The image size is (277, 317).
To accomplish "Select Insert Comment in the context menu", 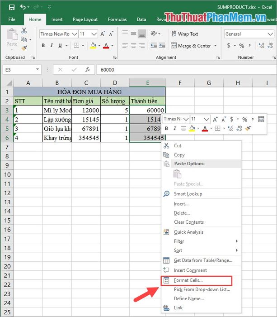I will 202,270.
